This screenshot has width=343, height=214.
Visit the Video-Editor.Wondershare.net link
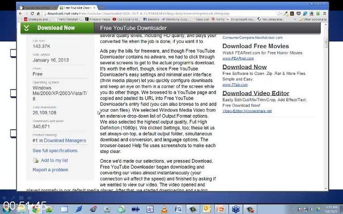[x=247, y=111]
